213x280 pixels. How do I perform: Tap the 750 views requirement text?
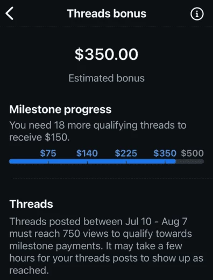[86, 234]
